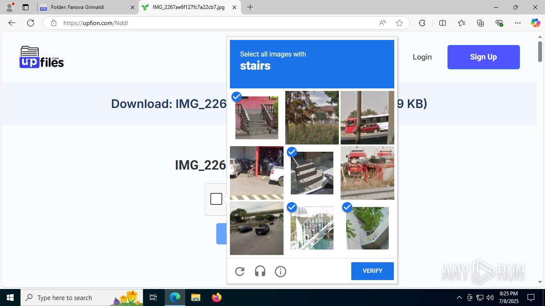Image resolution: width=545 pixels, height=306 pixels.
Task: Click the browser Back arrow
Action: (12, 23)
